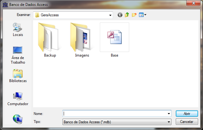Select the Imagens folder
The width and height of the screenshot is (203, 130).
(x=82, y=40)
